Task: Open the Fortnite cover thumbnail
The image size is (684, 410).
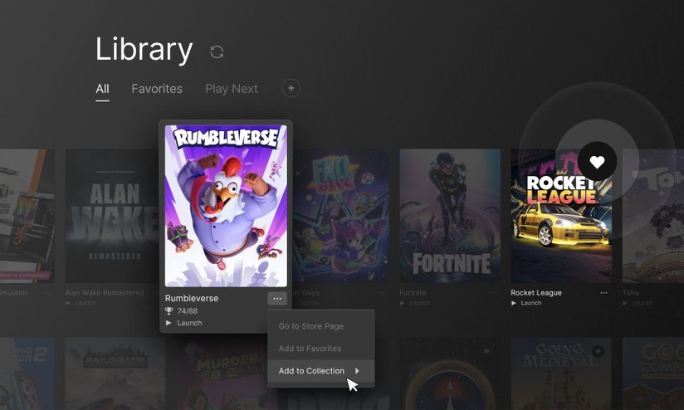Action: 450,216
